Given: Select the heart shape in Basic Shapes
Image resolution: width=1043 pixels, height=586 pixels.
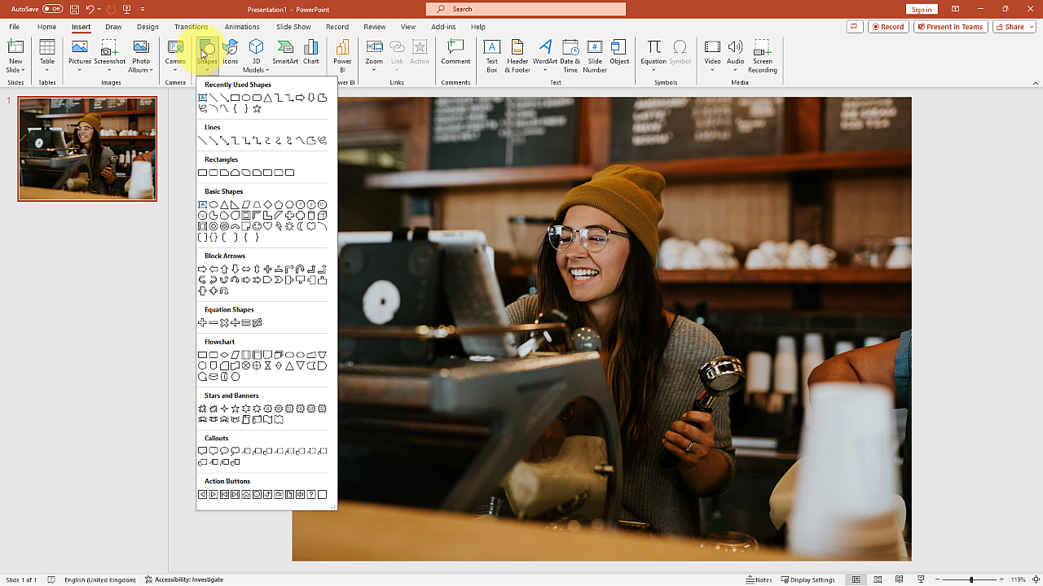Looking at the screenshot, I should point(268,226).
